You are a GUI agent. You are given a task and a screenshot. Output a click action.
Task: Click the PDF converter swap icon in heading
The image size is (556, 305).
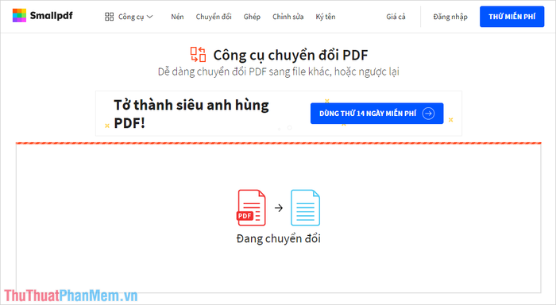point(198,55)
